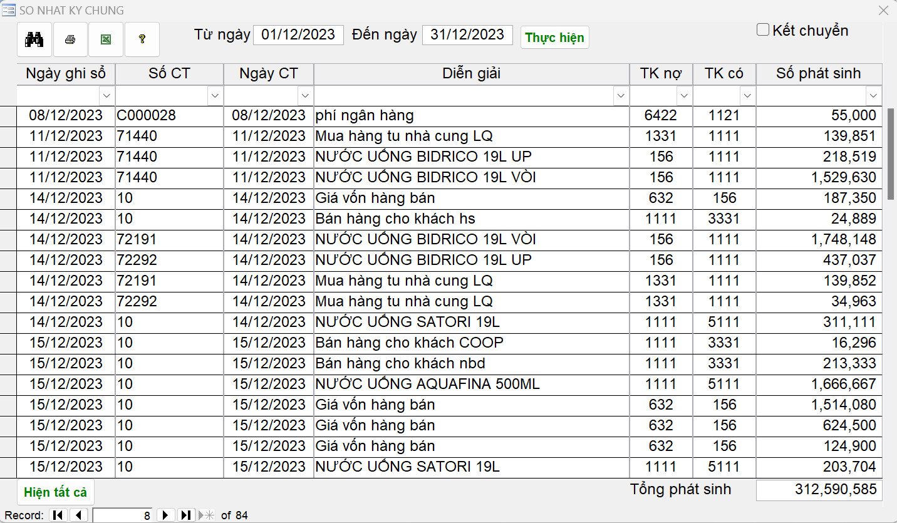Enable the Kết chuyển checkbox
The image size is (897, 523).
pyautogui.click(x=763, y=30)
